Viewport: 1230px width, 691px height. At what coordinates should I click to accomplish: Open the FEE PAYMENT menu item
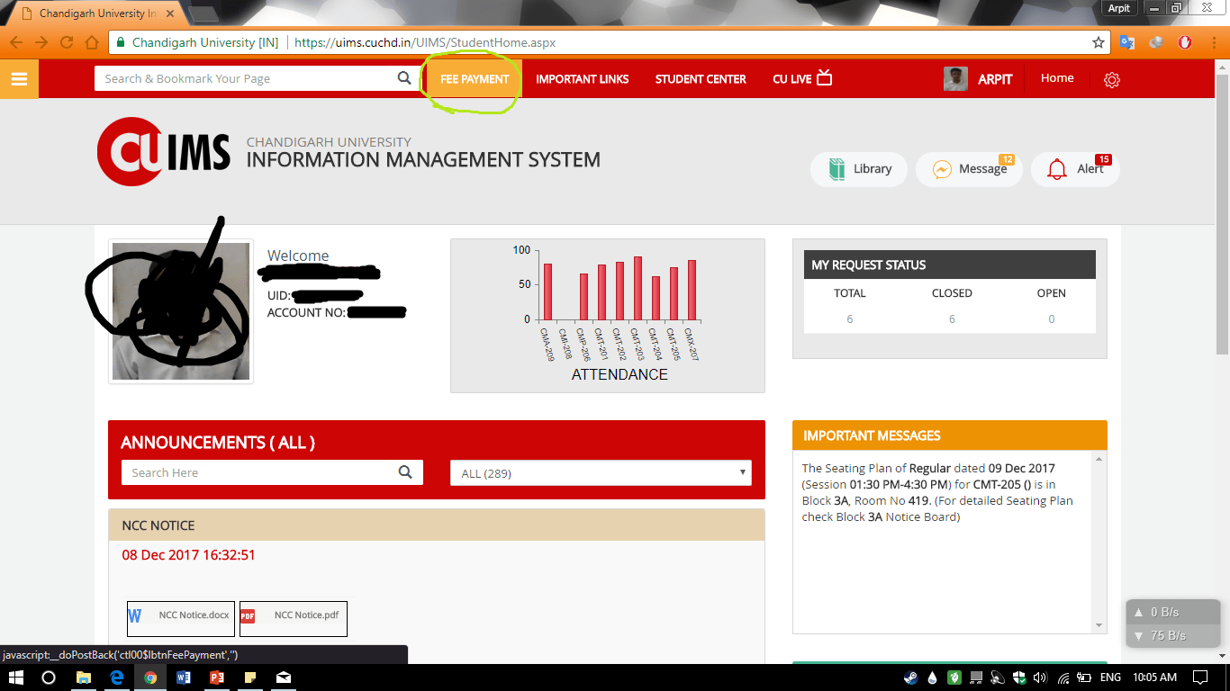tap(475, 79)
